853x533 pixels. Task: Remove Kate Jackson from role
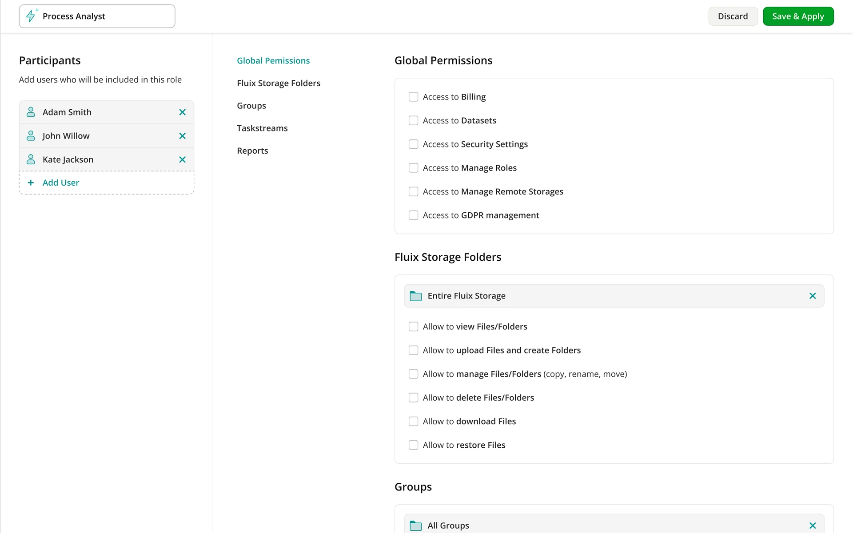[x=182, y=159]
